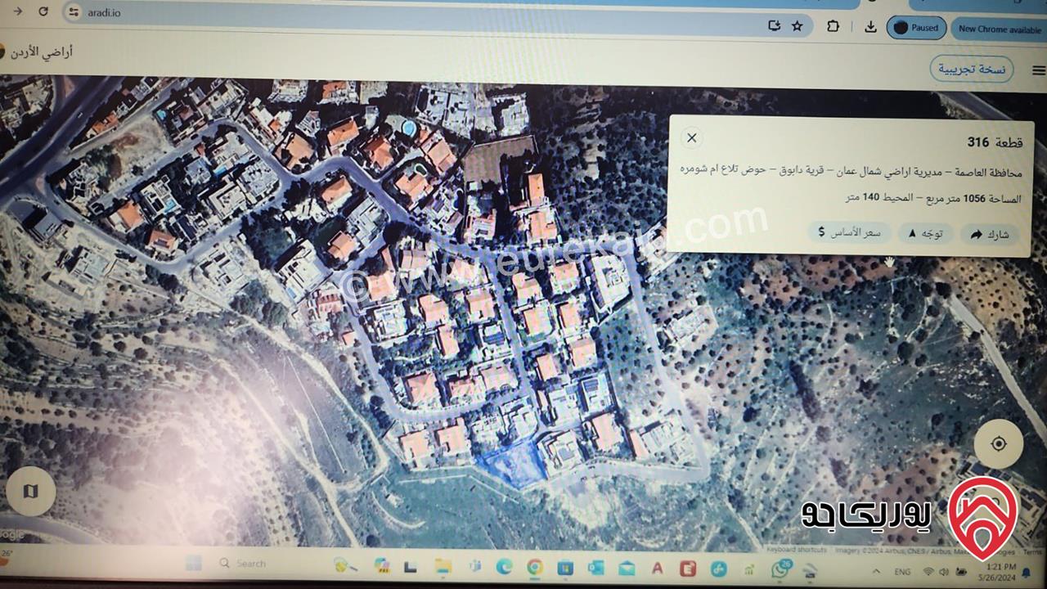The height and width of the screenshot is (589, 1047).
Task: Open the Wi-Fi network tray icon
Action: (x=928, y=572)
